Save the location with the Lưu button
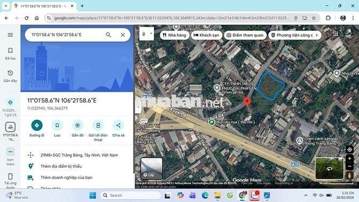The height and width of the screenshot is (202, 359). pos(57,128)
